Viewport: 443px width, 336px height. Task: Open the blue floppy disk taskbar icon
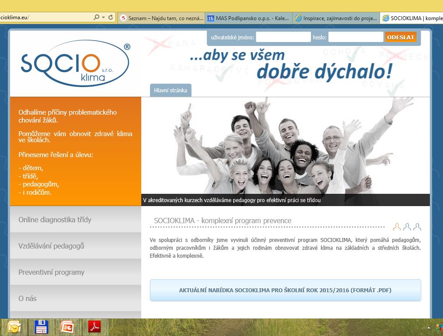(x=41, y=327)
